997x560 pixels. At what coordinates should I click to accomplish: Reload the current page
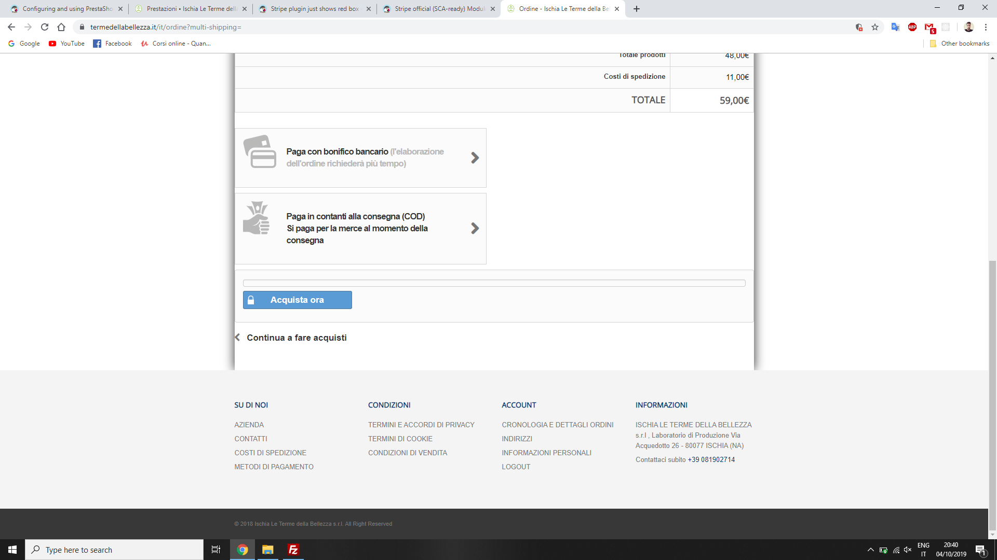coord(45,27)
